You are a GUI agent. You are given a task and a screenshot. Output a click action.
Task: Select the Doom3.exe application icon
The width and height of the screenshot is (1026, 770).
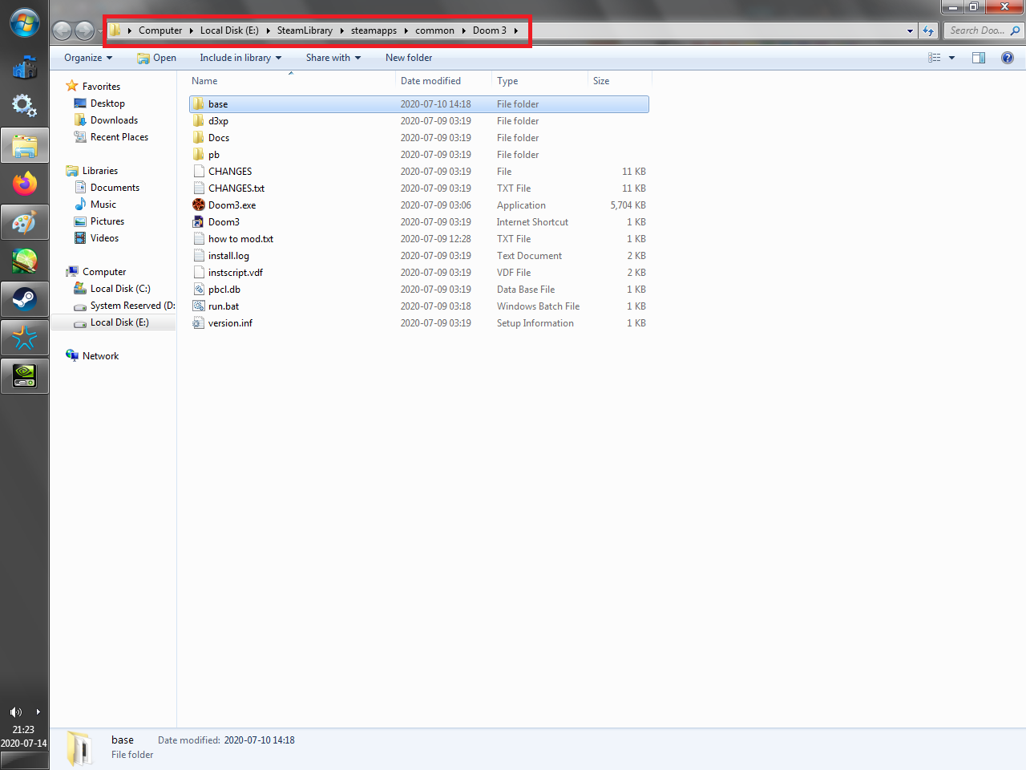coord(199,205)
